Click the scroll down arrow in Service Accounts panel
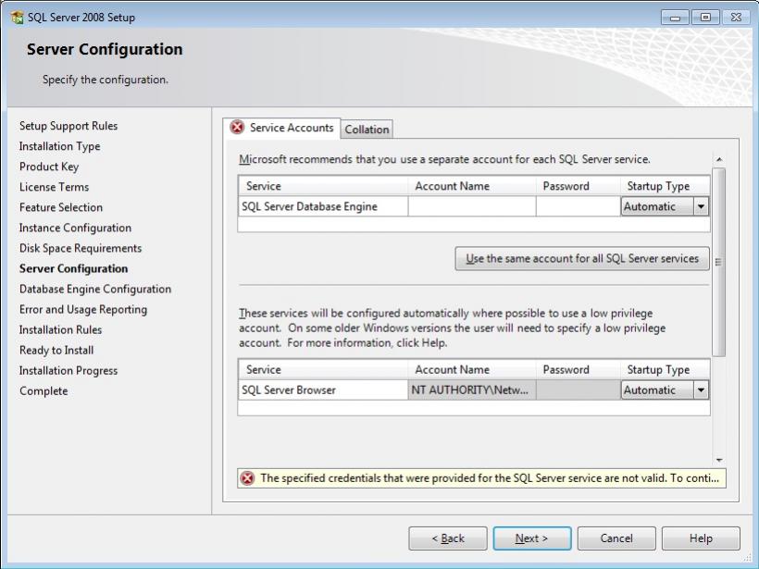 [x=719, y=460]
